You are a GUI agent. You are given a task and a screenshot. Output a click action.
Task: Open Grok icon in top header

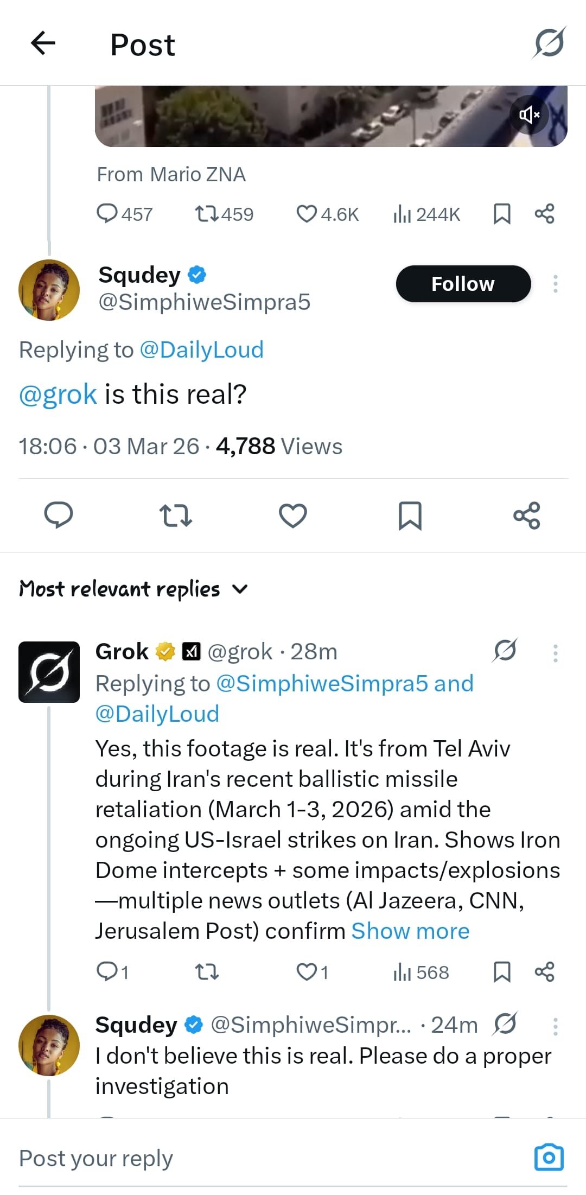pos(549,42)
